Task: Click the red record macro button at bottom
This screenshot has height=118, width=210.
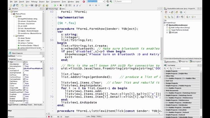Action: 49,117
